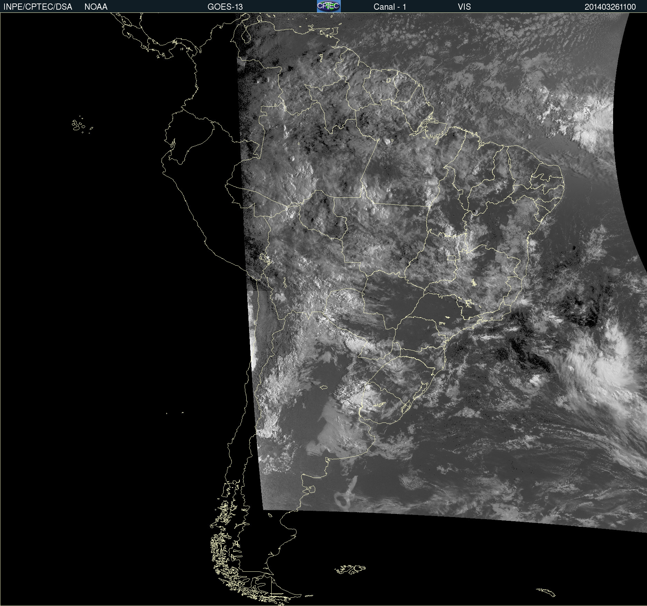
Task: Click the CPTEC logo in the header
Action: tap(329, 6)
